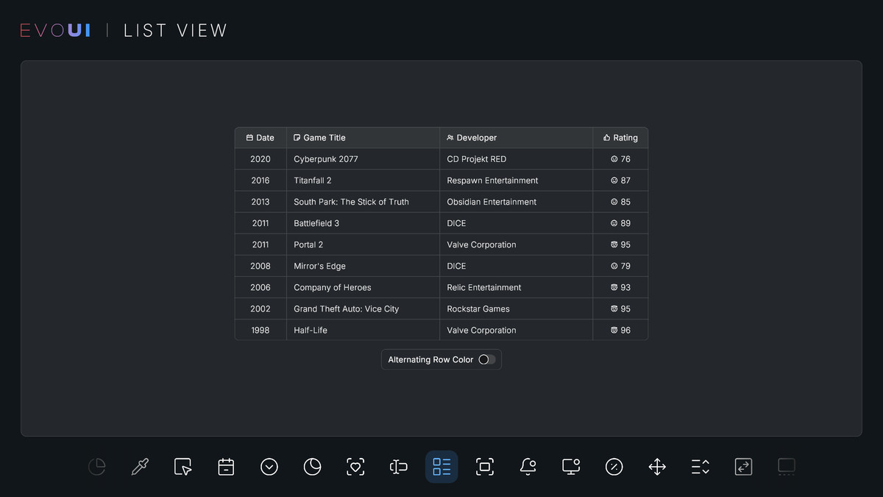
Task: Select the pie chart icon in the toolbar
Action: pyautogui.click(x=96, y=466)
